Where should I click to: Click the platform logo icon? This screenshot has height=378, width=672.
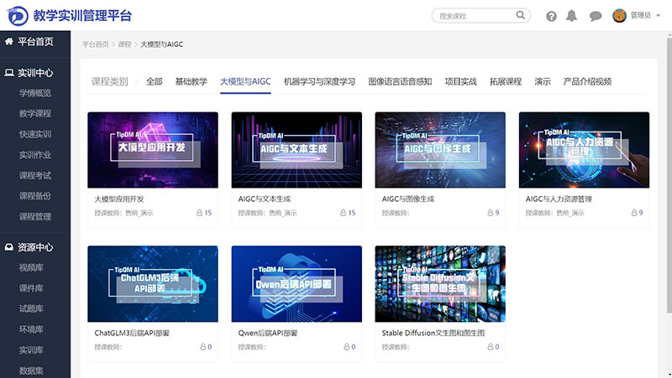pyautogui.click(x=16, y=15)
